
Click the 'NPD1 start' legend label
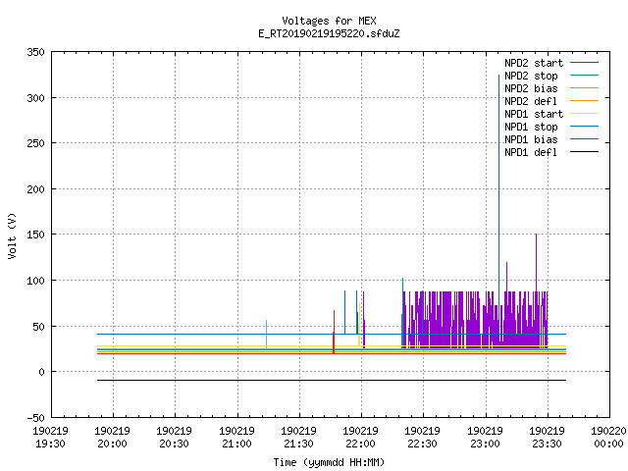(534, 114)
